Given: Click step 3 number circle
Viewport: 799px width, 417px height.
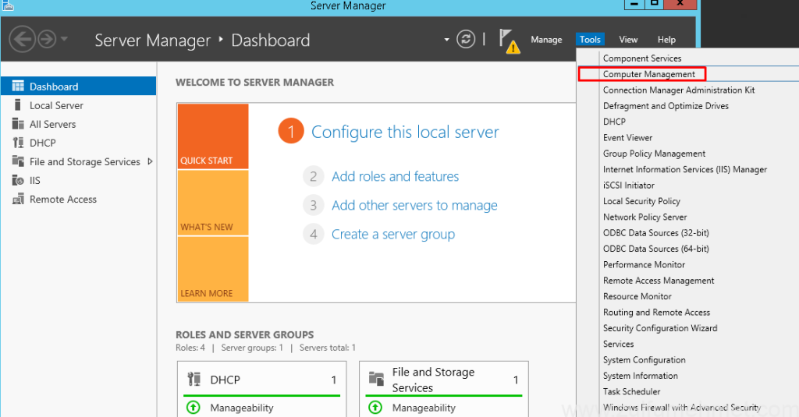Looking at the screenshot, I should coord(314,205).
